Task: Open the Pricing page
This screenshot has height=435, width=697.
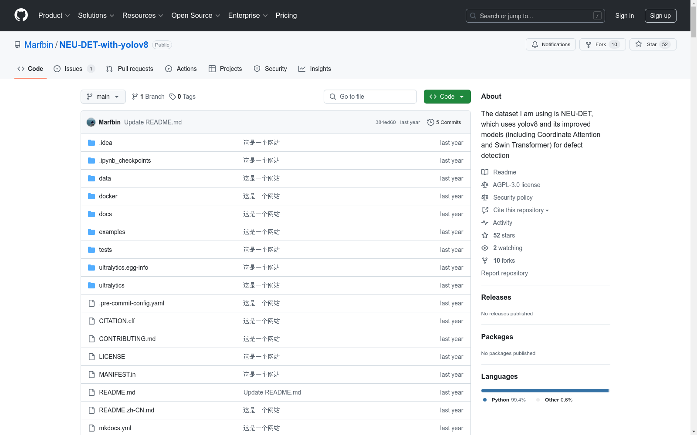Action: [286, 15]
